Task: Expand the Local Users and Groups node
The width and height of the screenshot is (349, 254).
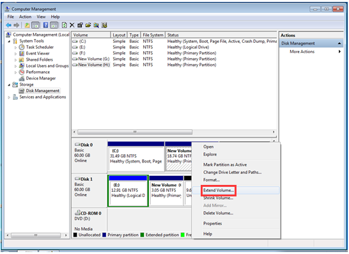Action: (x=15, y=66)
